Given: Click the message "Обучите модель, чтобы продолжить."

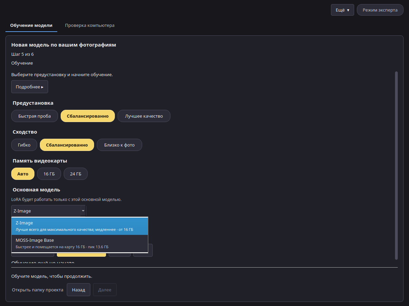Looking at the screenshot, I should pyautogui.click(x=52, y=276).
